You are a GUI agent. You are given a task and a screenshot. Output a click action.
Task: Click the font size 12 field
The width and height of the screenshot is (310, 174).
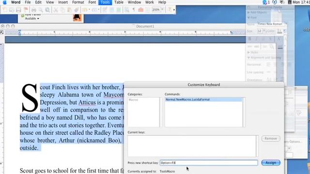click(x=260, y=31)
